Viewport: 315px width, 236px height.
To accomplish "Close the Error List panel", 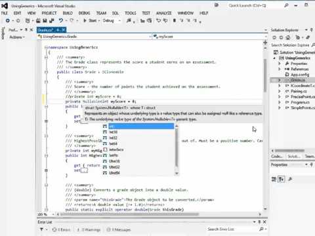I will 264,222.
